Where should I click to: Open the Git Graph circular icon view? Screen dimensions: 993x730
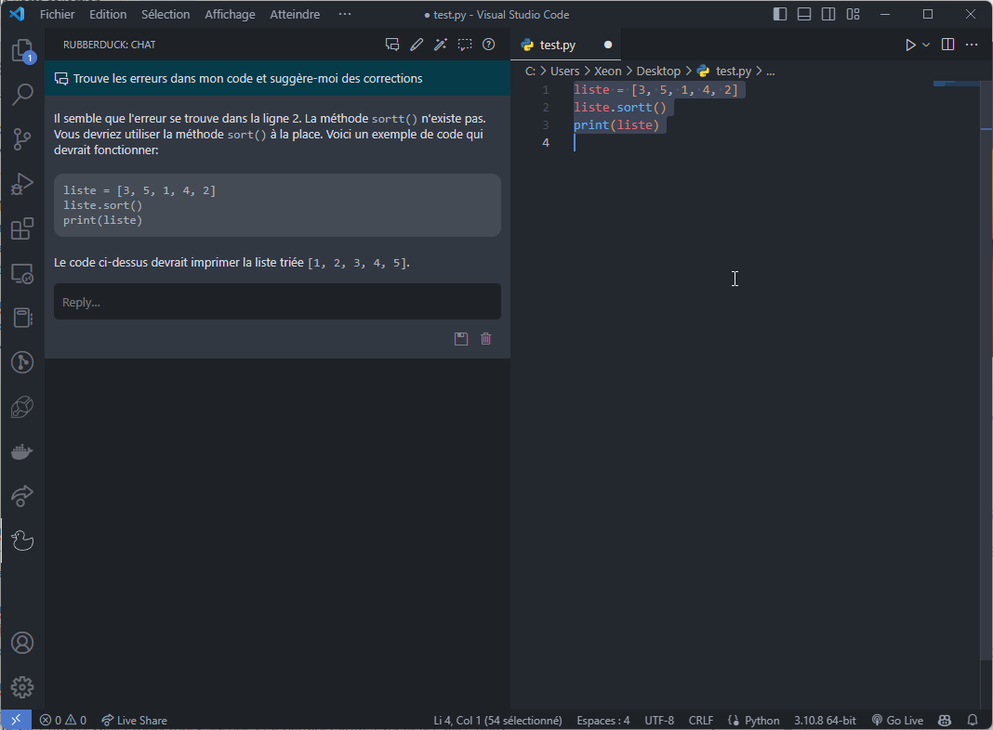(x=23, y=362)
